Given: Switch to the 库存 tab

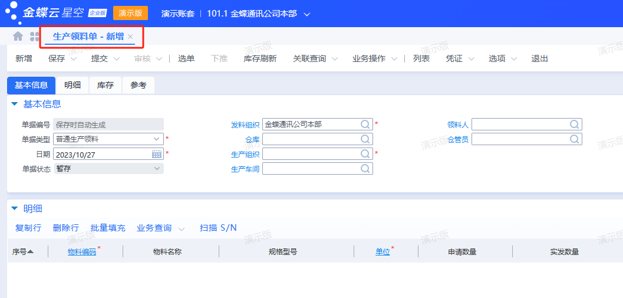Looking at the screenshot, I should (106, 85).
